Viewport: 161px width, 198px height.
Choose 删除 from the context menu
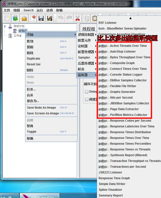(x=51, y=70)
